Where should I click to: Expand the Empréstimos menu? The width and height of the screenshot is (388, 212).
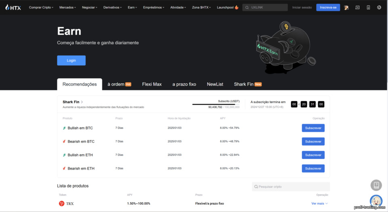[154, 7]
